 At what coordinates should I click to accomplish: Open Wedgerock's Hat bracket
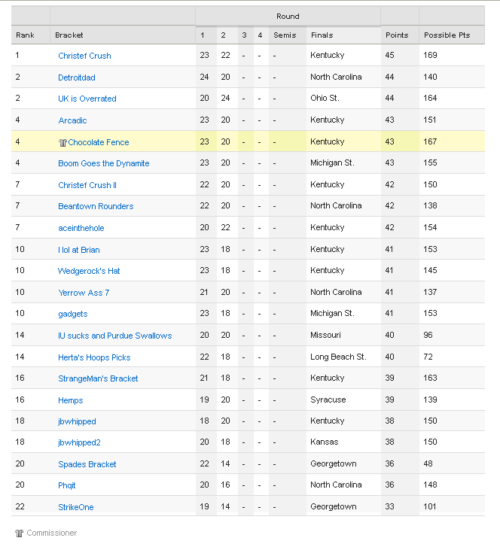pyautogui.click(x=89, y=271)
